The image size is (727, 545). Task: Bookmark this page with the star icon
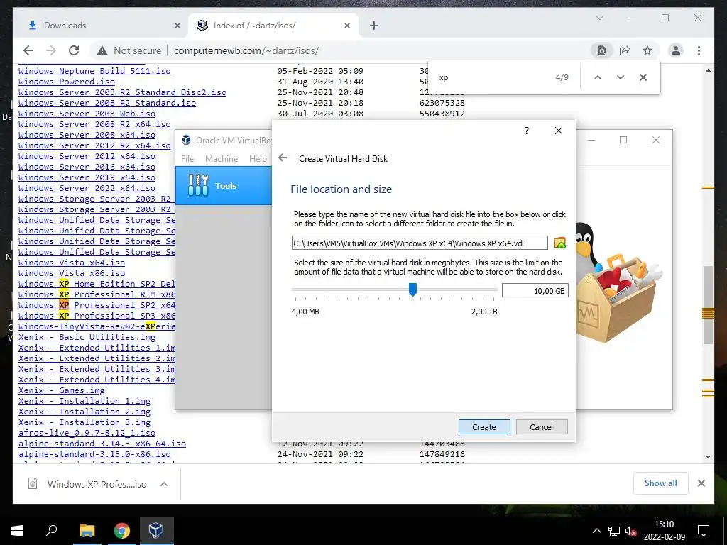[x=647, y=50]
